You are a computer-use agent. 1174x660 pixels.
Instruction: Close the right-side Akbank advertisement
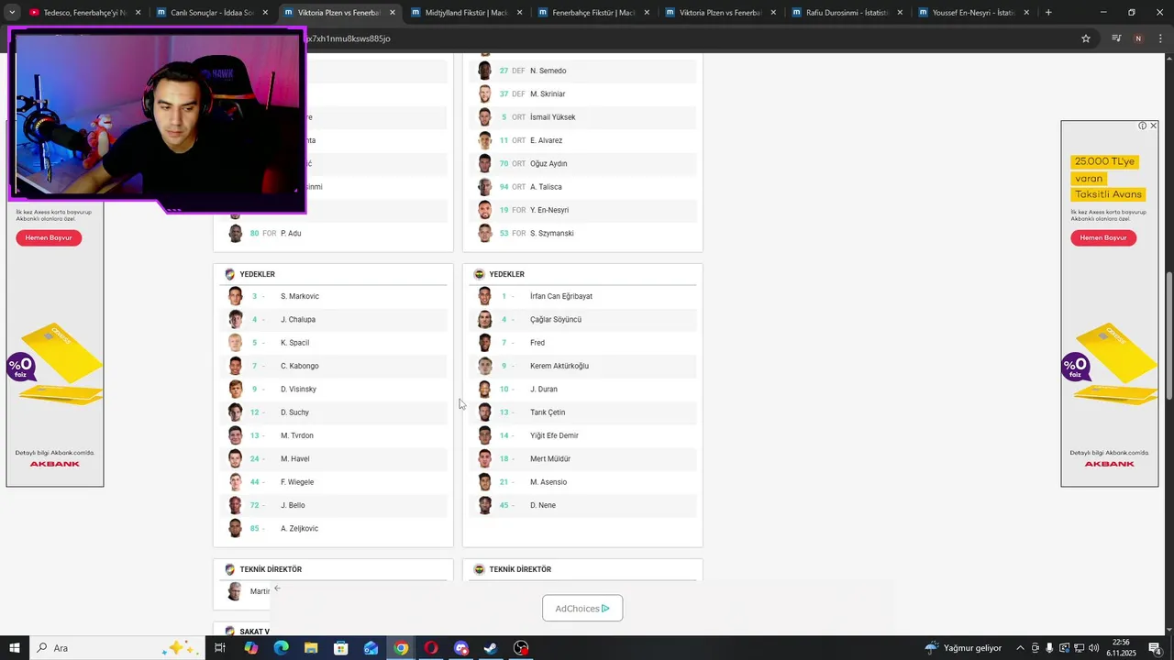tap(1153, 126)
